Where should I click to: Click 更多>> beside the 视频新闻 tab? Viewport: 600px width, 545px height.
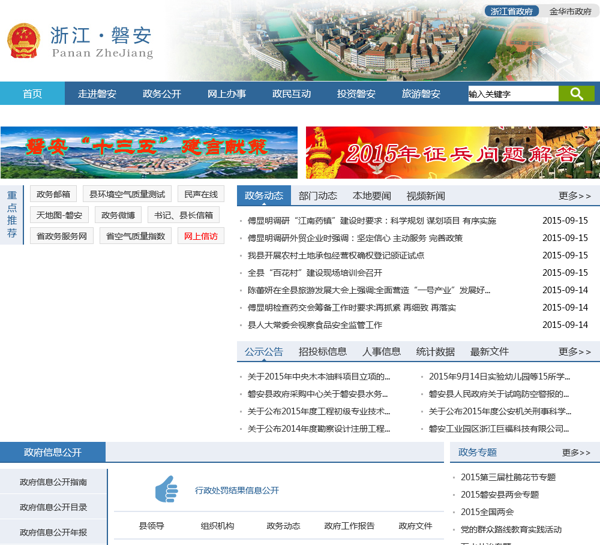[x=575, y=196]
